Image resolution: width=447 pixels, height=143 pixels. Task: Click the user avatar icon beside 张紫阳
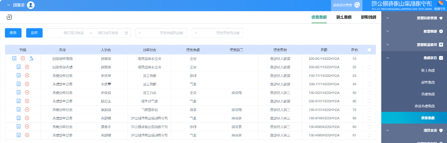(x=31, y=5)
